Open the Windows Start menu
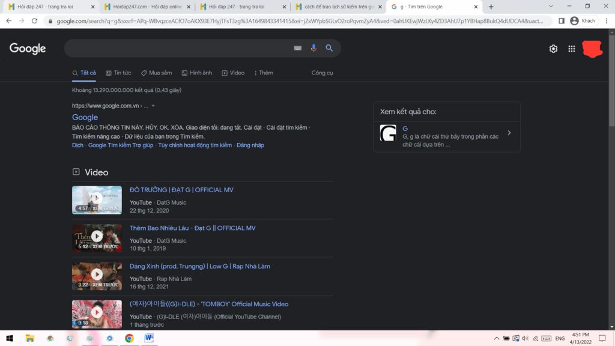Image resolution: width=615 pixels, height=346 pixels. (x=10, y=338)
